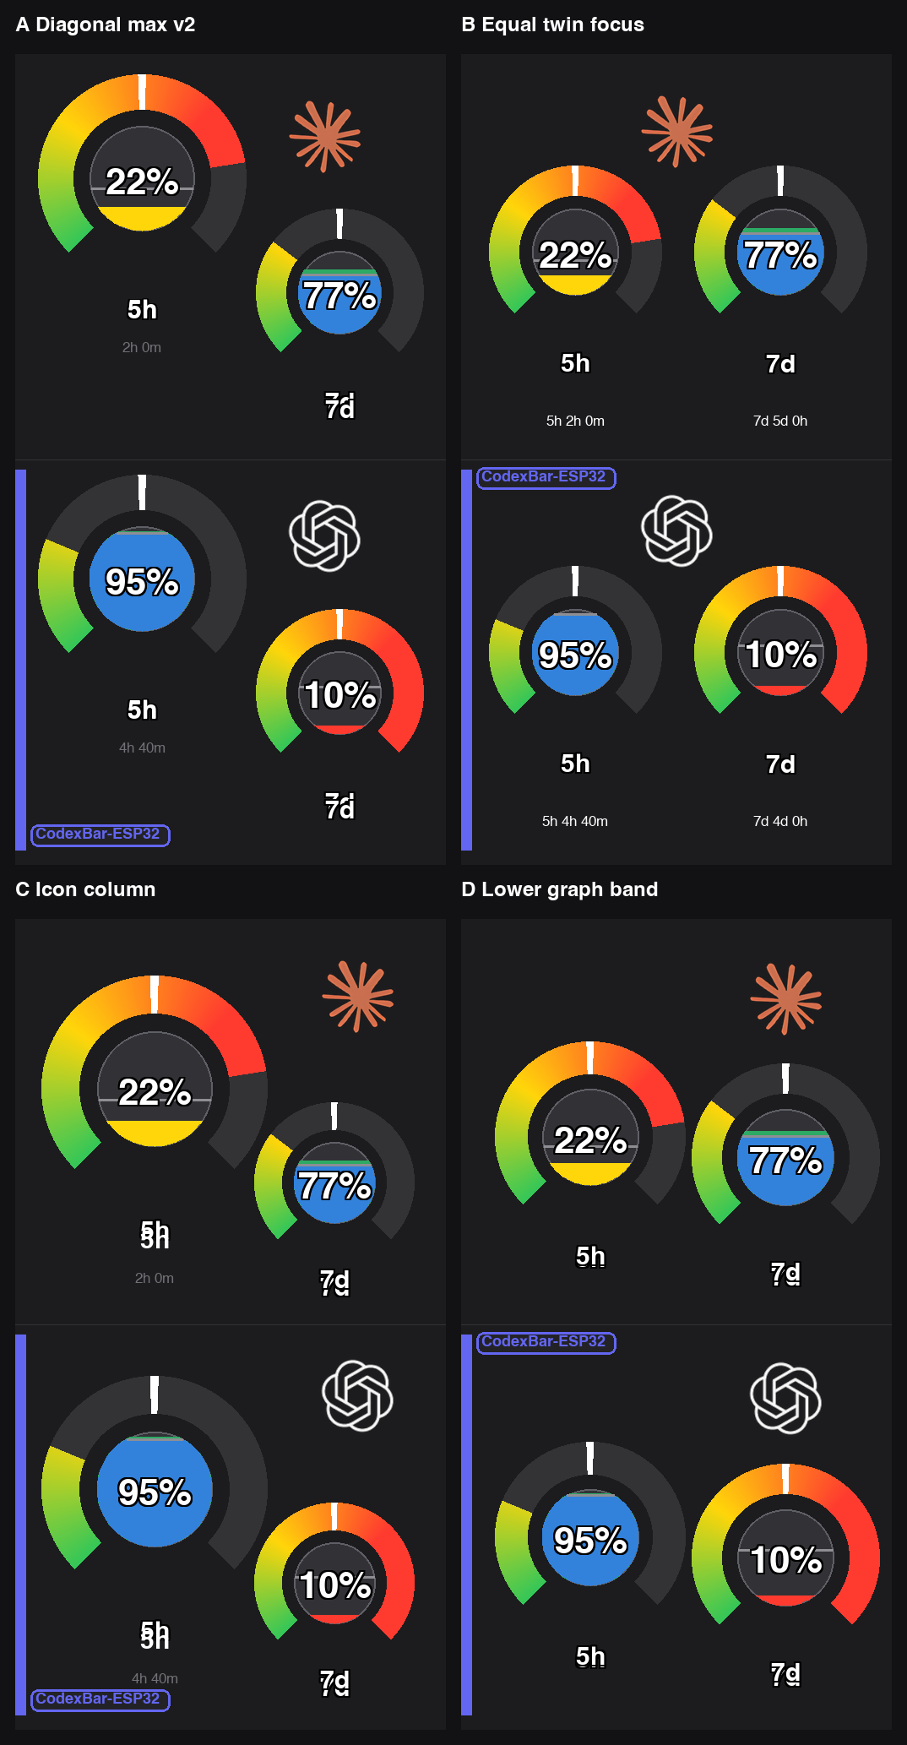The image size is (907, 1745).
Task: Click the OpenAI logo in panel C
Action: pyautogui.click(x=358, y=1395)
